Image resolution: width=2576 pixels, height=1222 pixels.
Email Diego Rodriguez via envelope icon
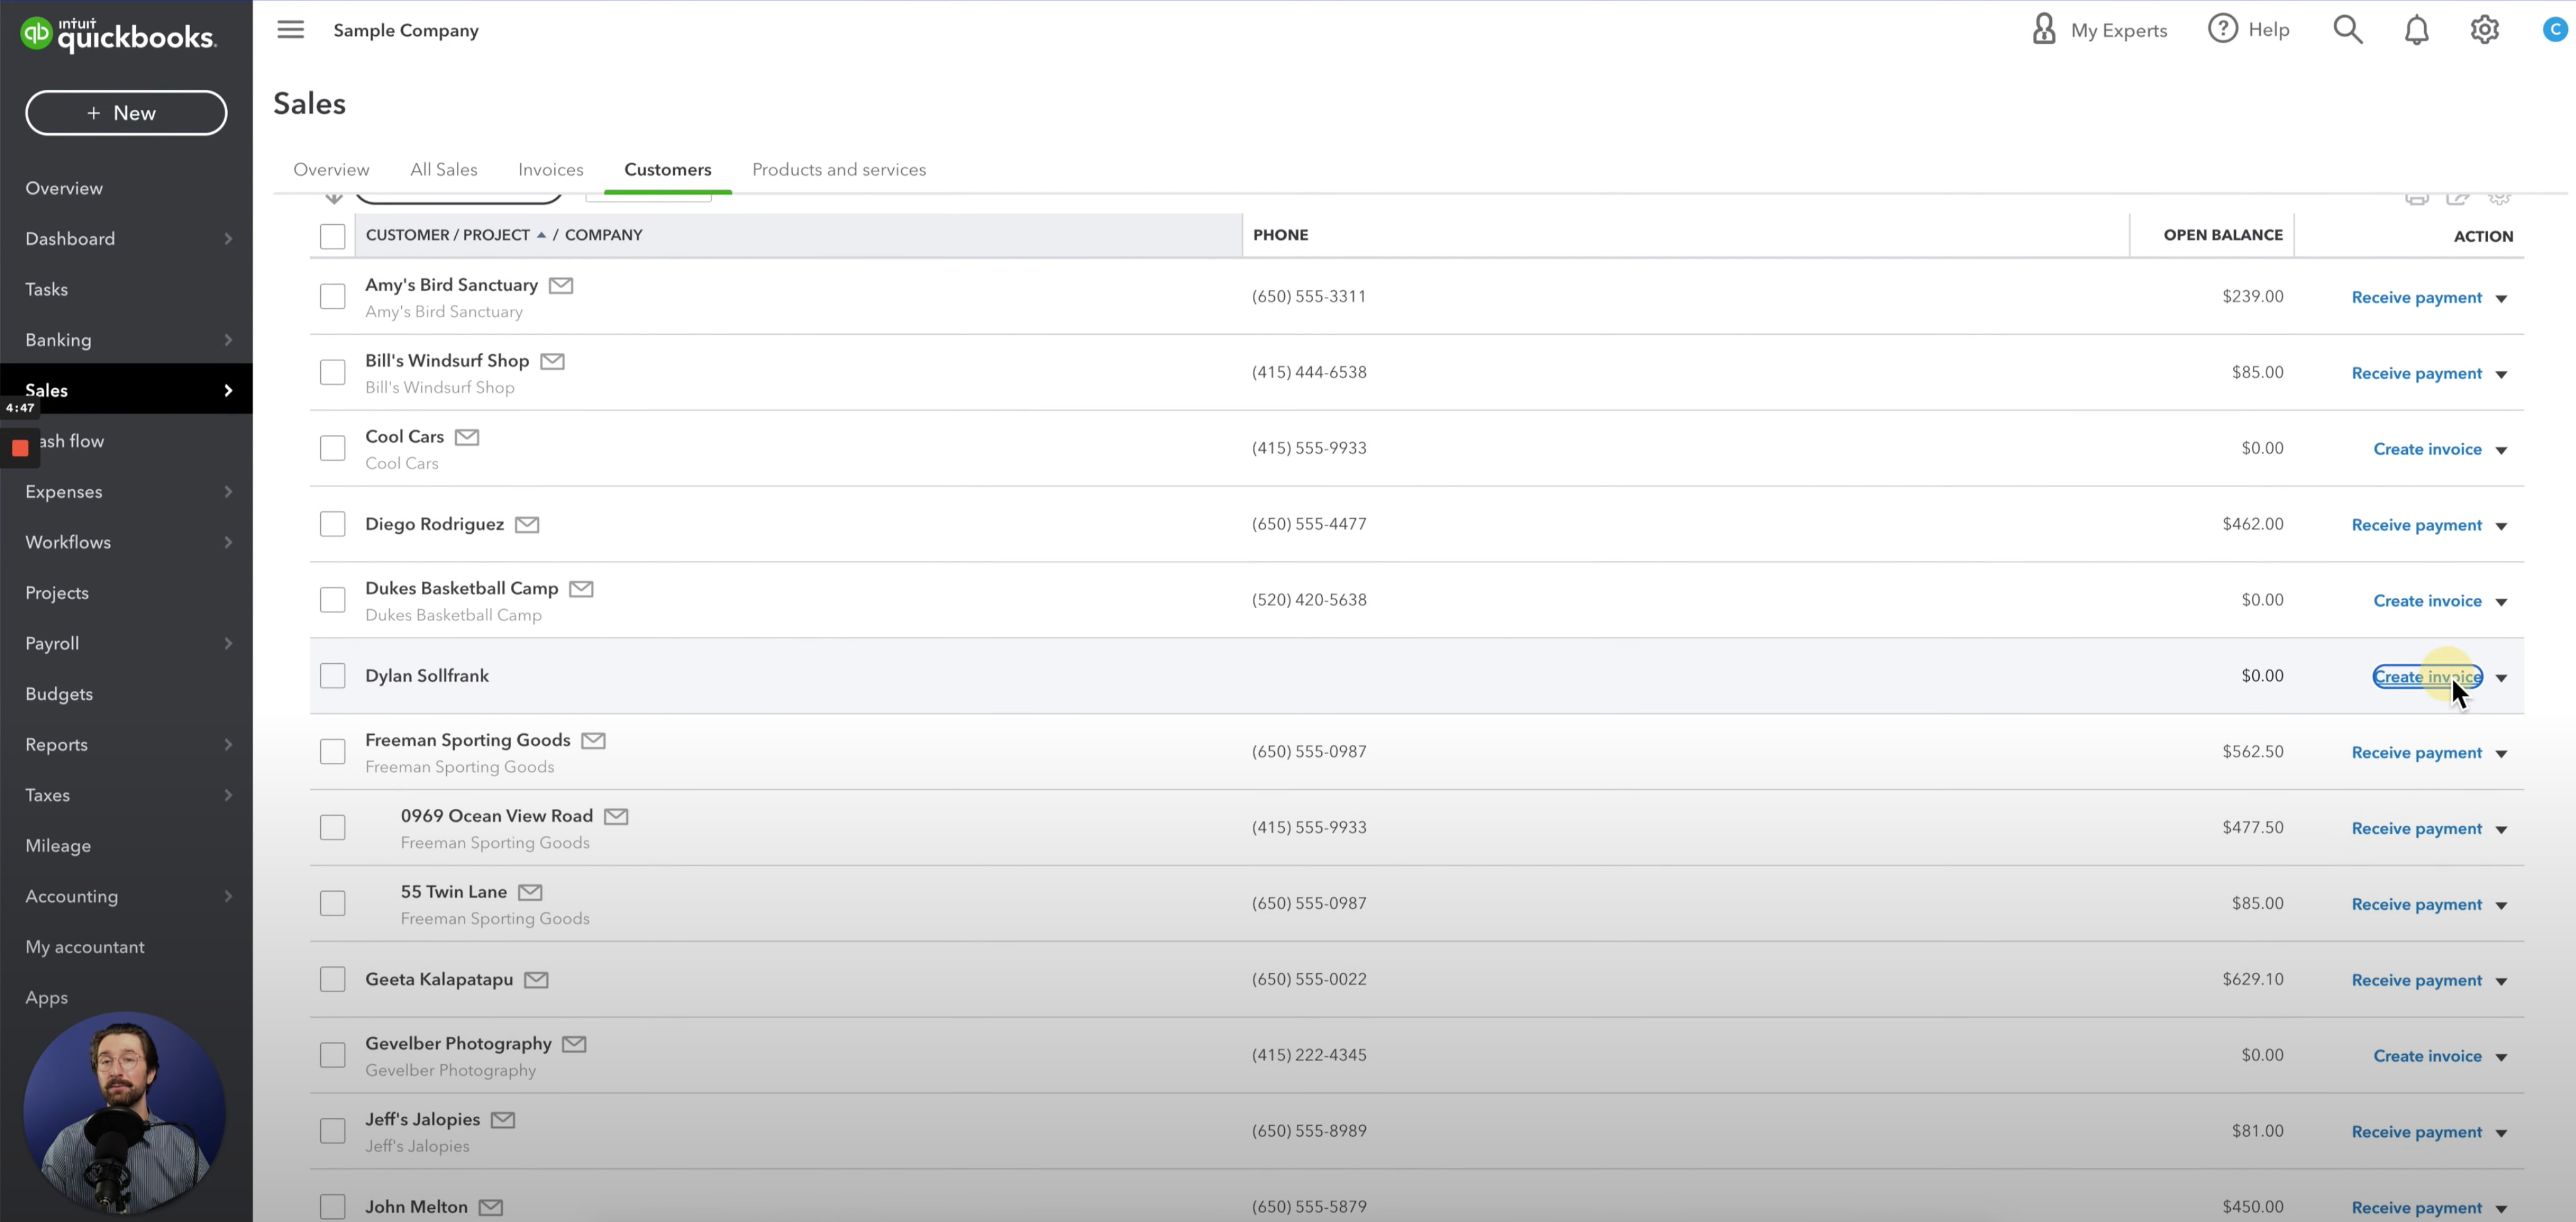[x=527, y=524]
